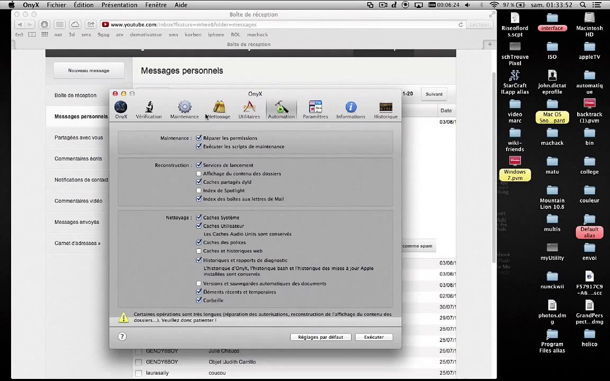Click the Safari page scrollbar
Image resolution: width=610 pixels, height=381 pixels.
(494, 167)
